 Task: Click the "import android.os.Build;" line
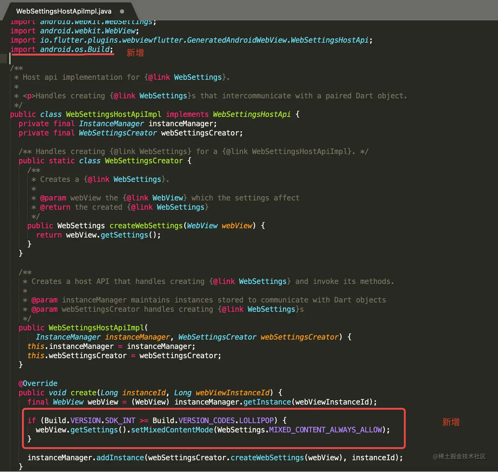(62, 49)
